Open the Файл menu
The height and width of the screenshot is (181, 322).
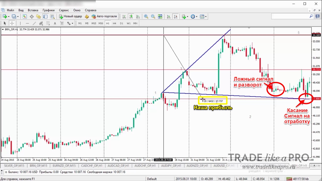[10, 10]
